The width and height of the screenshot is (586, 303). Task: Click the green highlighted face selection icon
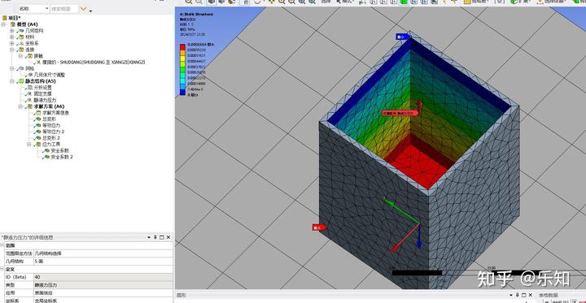point(404,2)
